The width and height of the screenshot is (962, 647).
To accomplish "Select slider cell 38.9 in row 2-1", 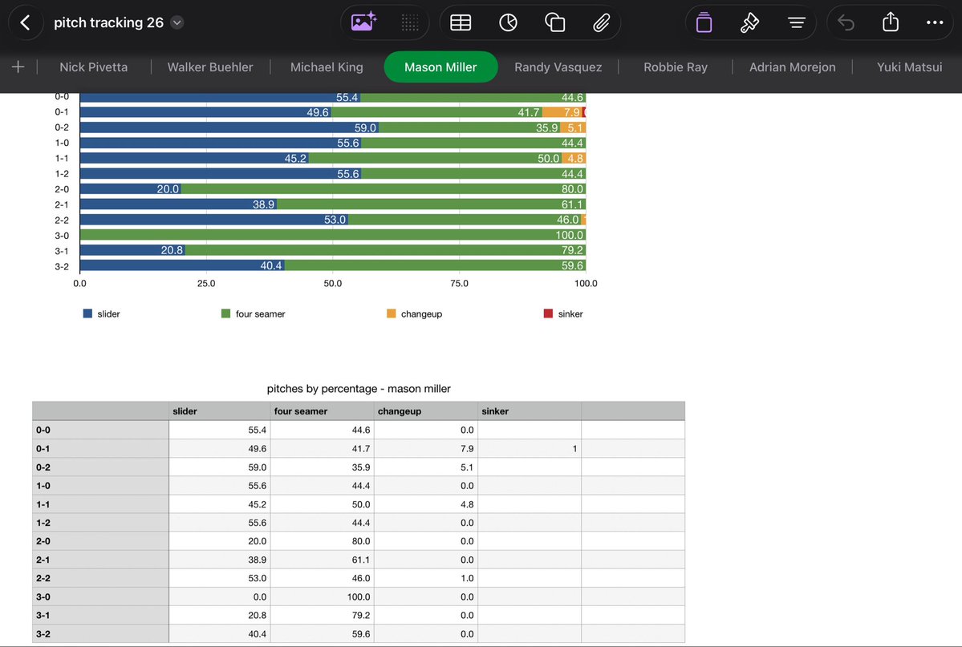I will point(219,560).
